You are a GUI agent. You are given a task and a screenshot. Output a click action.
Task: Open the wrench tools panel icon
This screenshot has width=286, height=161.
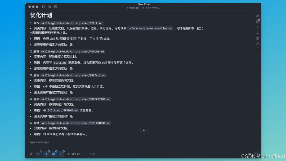(257, 44)
